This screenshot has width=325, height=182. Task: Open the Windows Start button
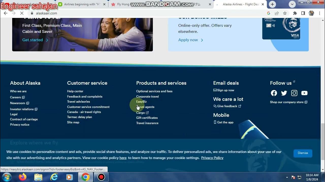7,177
